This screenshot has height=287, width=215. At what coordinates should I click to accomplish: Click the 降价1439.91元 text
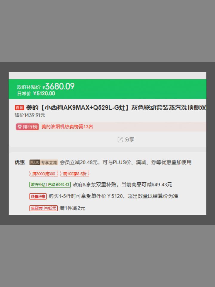[30, 115]
